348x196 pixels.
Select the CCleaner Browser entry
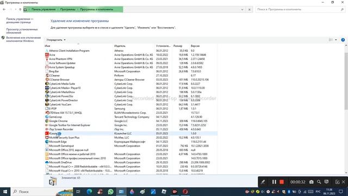[x=130, y=79]
